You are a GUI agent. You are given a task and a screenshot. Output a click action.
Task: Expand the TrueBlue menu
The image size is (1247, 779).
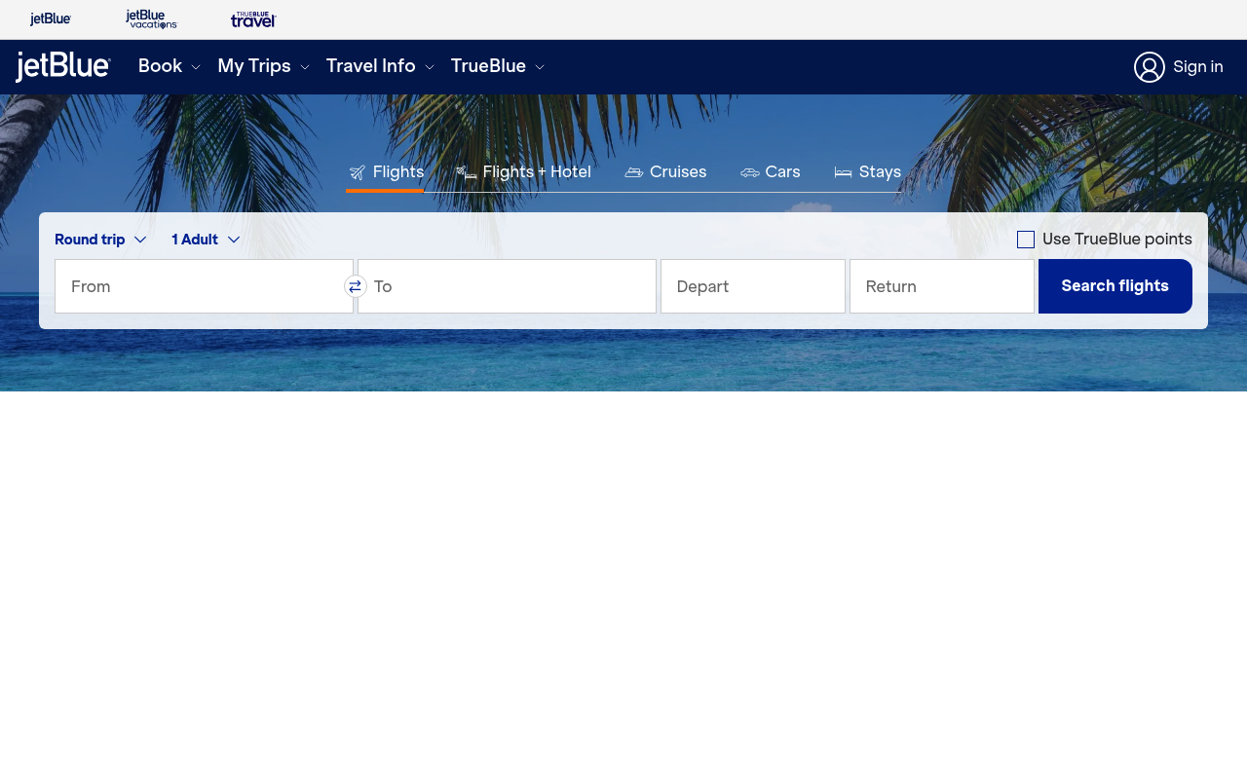tap(498, 66)
